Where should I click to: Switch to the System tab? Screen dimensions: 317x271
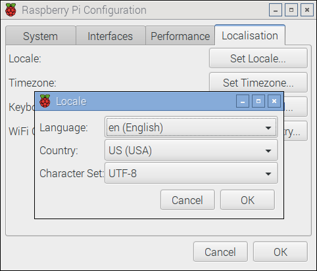(41, 36)
